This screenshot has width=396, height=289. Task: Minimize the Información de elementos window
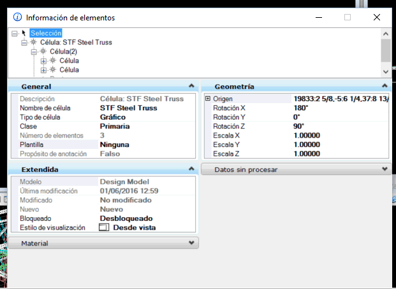[x=319, y=17]
